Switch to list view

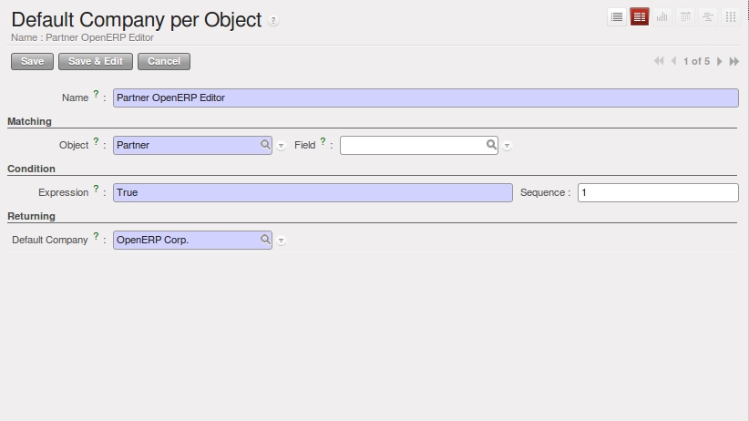[617, 17]
